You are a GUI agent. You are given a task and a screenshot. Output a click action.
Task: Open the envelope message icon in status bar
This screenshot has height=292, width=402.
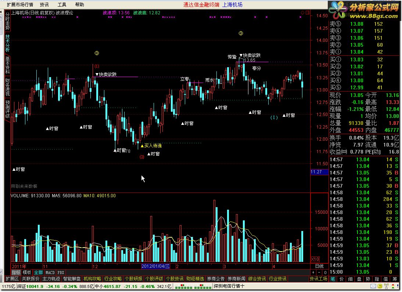click(x=373, y=286)
